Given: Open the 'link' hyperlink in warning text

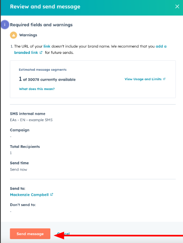Looking at the screenshot, I should coord(47,46).
